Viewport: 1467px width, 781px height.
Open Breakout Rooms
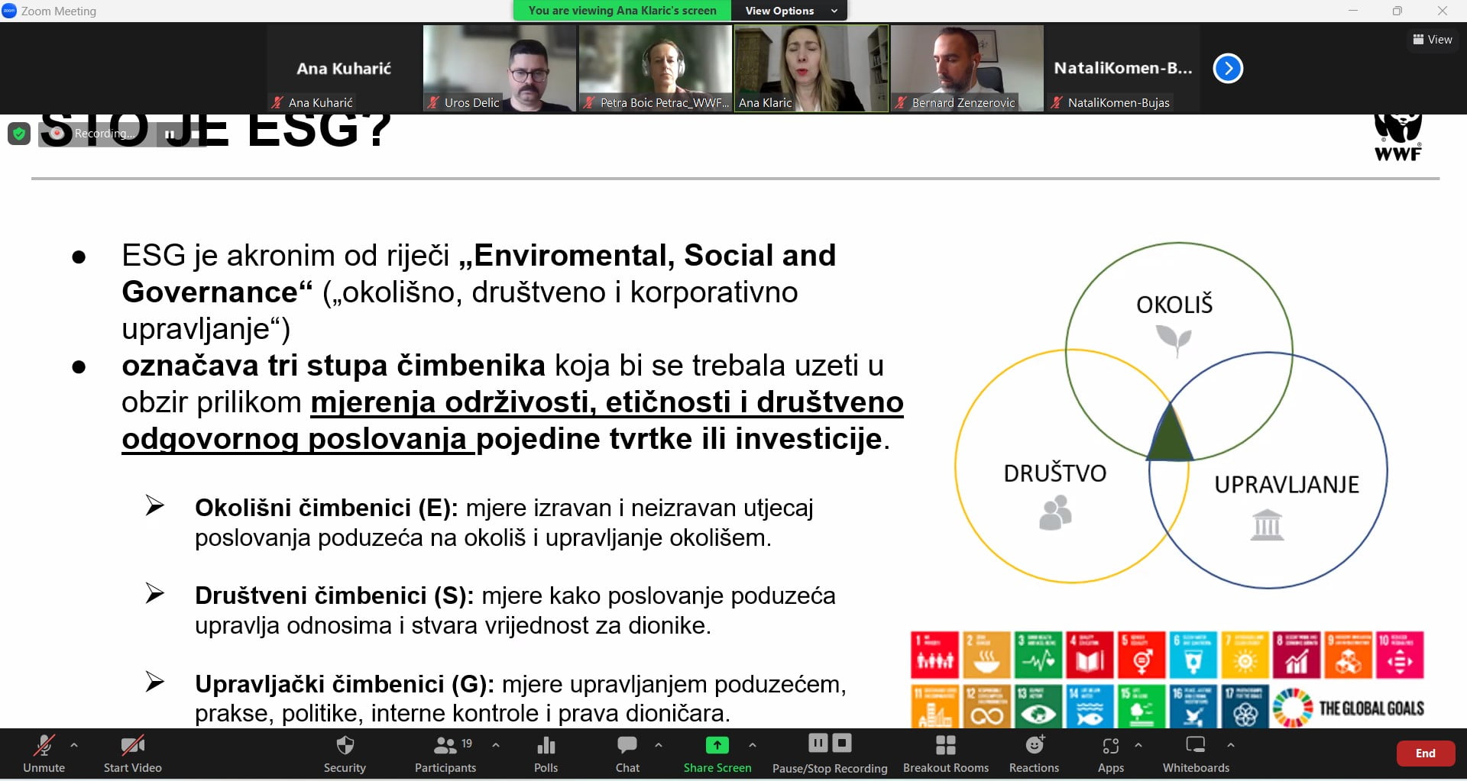point(945,753)
